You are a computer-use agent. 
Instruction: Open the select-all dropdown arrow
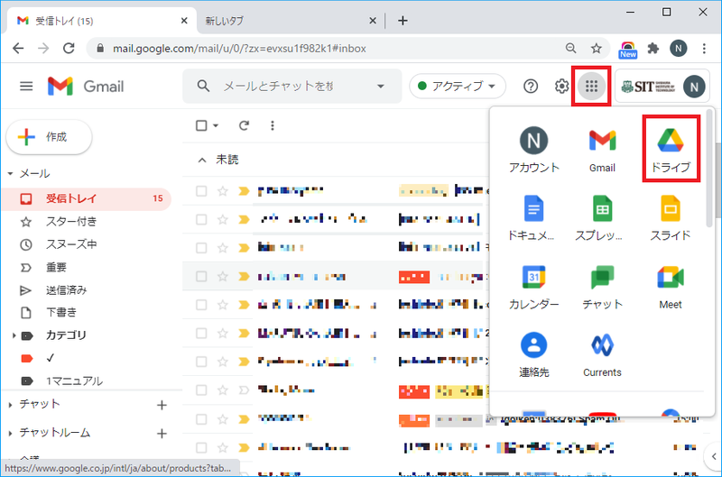pyautogui.click(x=216, y=125)
